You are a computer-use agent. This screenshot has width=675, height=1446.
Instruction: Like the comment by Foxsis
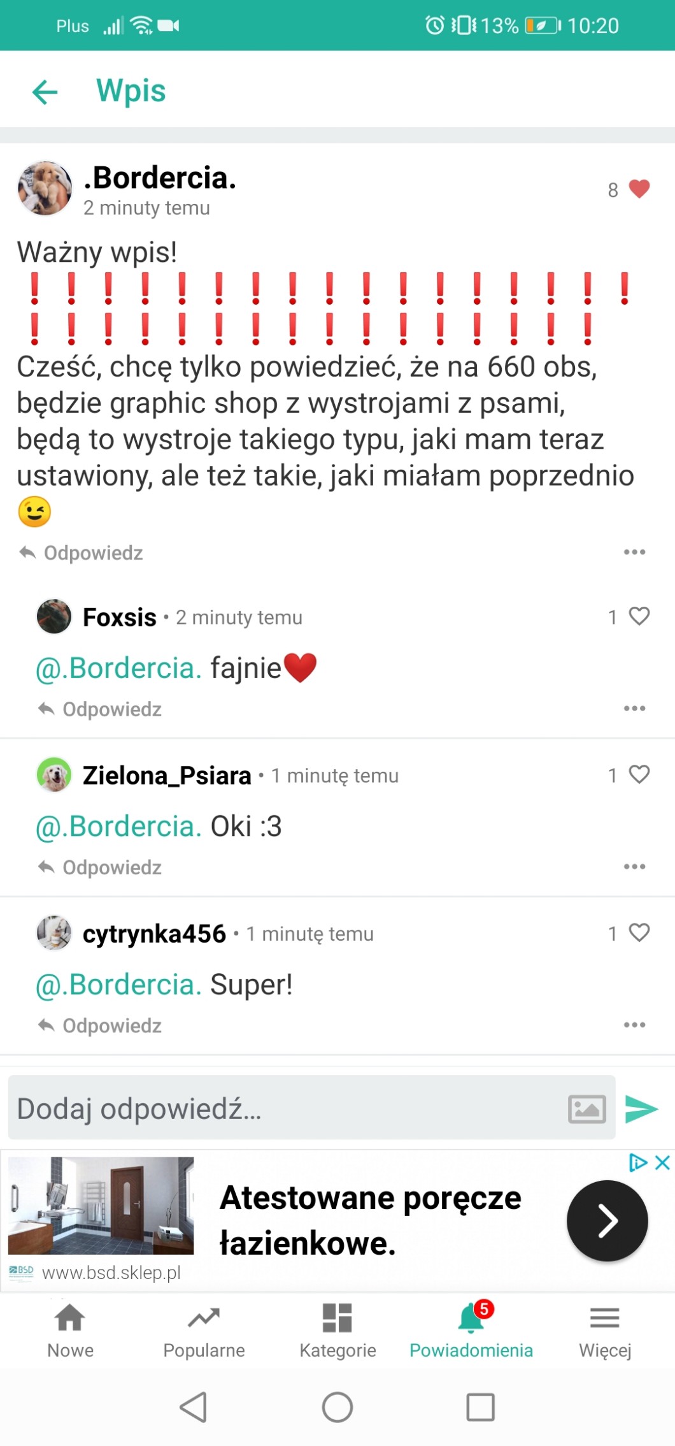639,616
